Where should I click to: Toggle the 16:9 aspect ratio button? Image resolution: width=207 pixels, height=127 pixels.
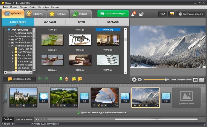[x=163, y=14]
